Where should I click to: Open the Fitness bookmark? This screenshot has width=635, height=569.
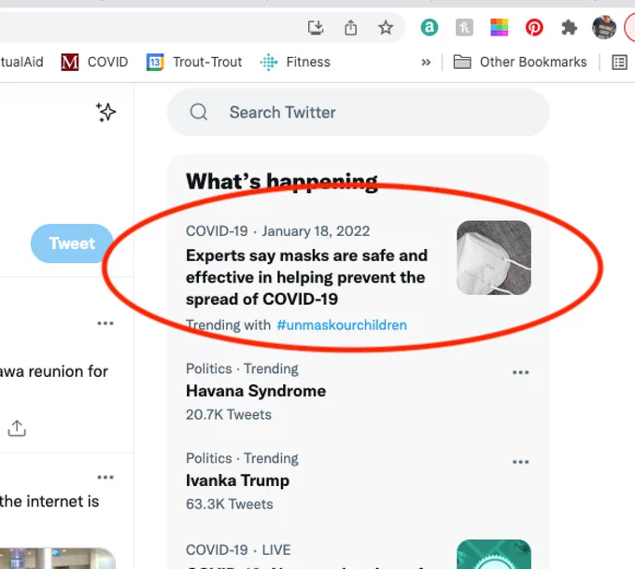point(295,62)
